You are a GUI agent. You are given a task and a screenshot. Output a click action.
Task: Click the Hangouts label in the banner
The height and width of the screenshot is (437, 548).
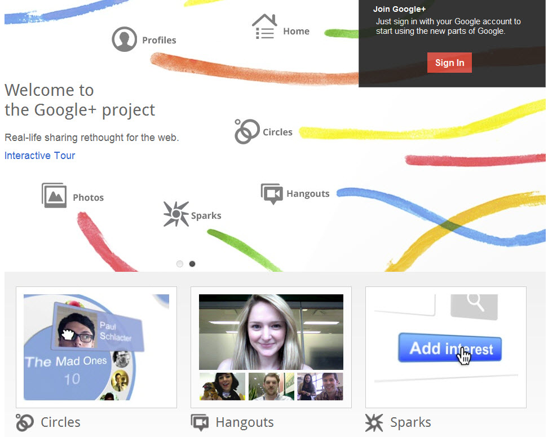point(308,193)
